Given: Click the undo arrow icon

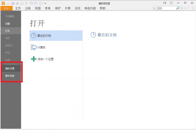Looking at the screenshot, I should [31, 3].
